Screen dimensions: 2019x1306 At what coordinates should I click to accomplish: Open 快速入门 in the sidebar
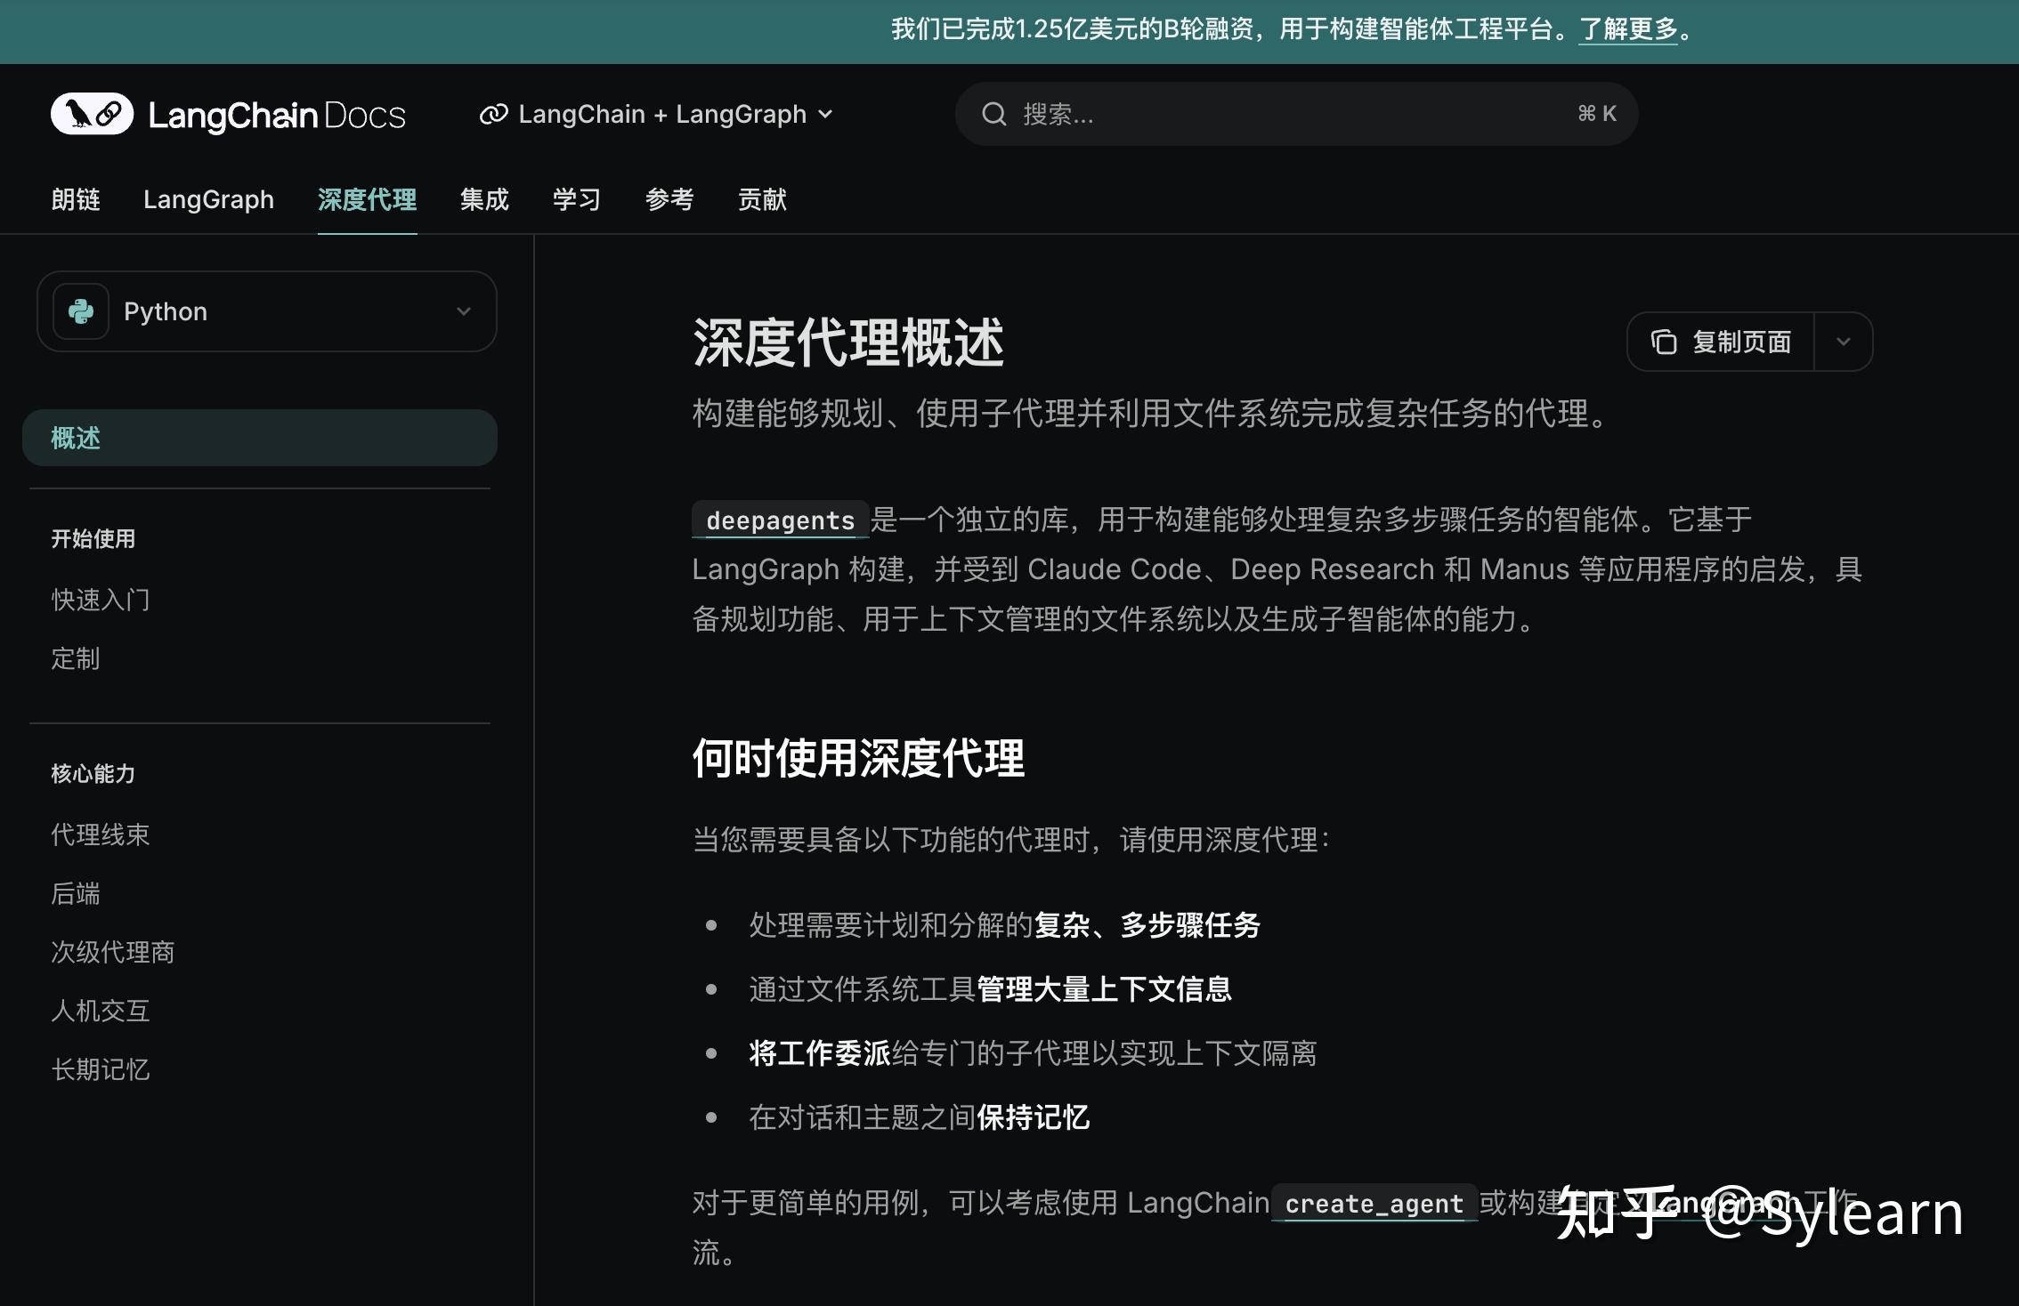(x=101, y=600)
